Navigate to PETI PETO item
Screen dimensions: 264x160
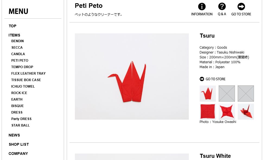point(20,61)
